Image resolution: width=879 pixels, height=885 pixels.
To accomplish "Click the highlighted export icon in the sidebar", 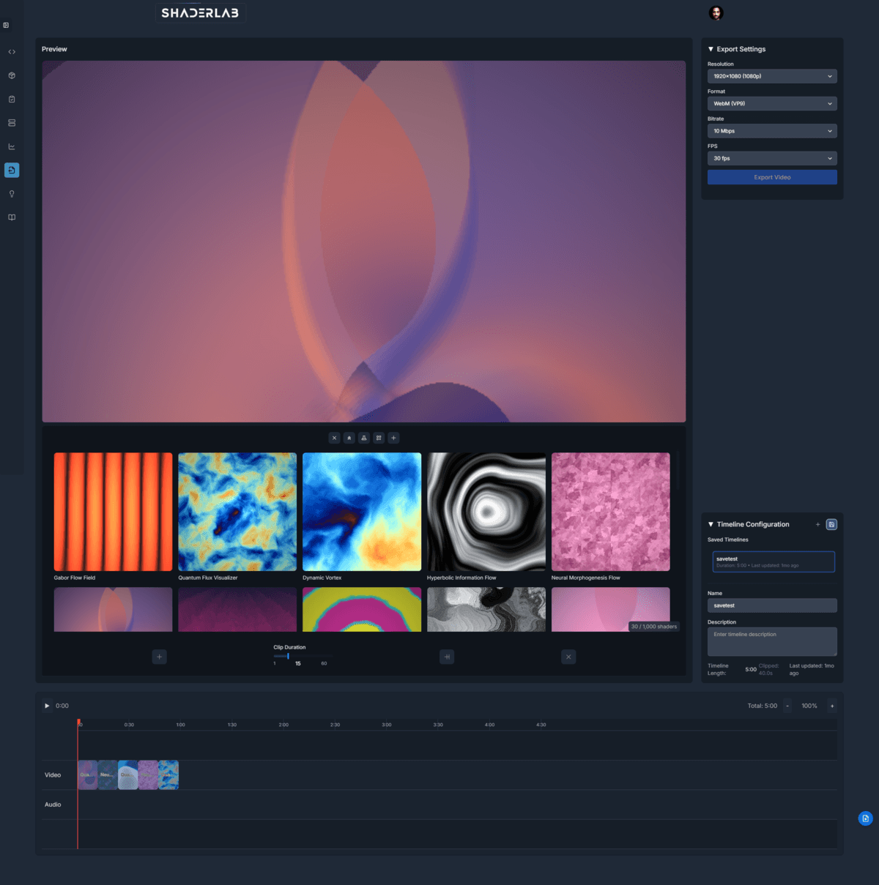I will point(12,170).
